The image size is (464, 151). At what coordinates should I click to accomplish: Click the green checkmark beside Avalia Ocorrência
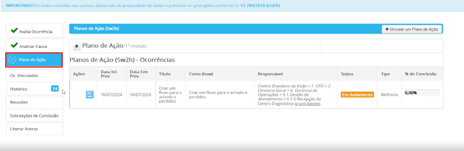[14, 31]
